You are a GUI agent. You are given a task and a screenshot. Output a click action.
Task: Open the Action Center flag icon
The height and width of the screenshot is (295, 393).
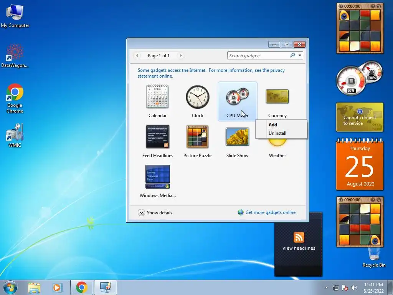click(345, 288)
